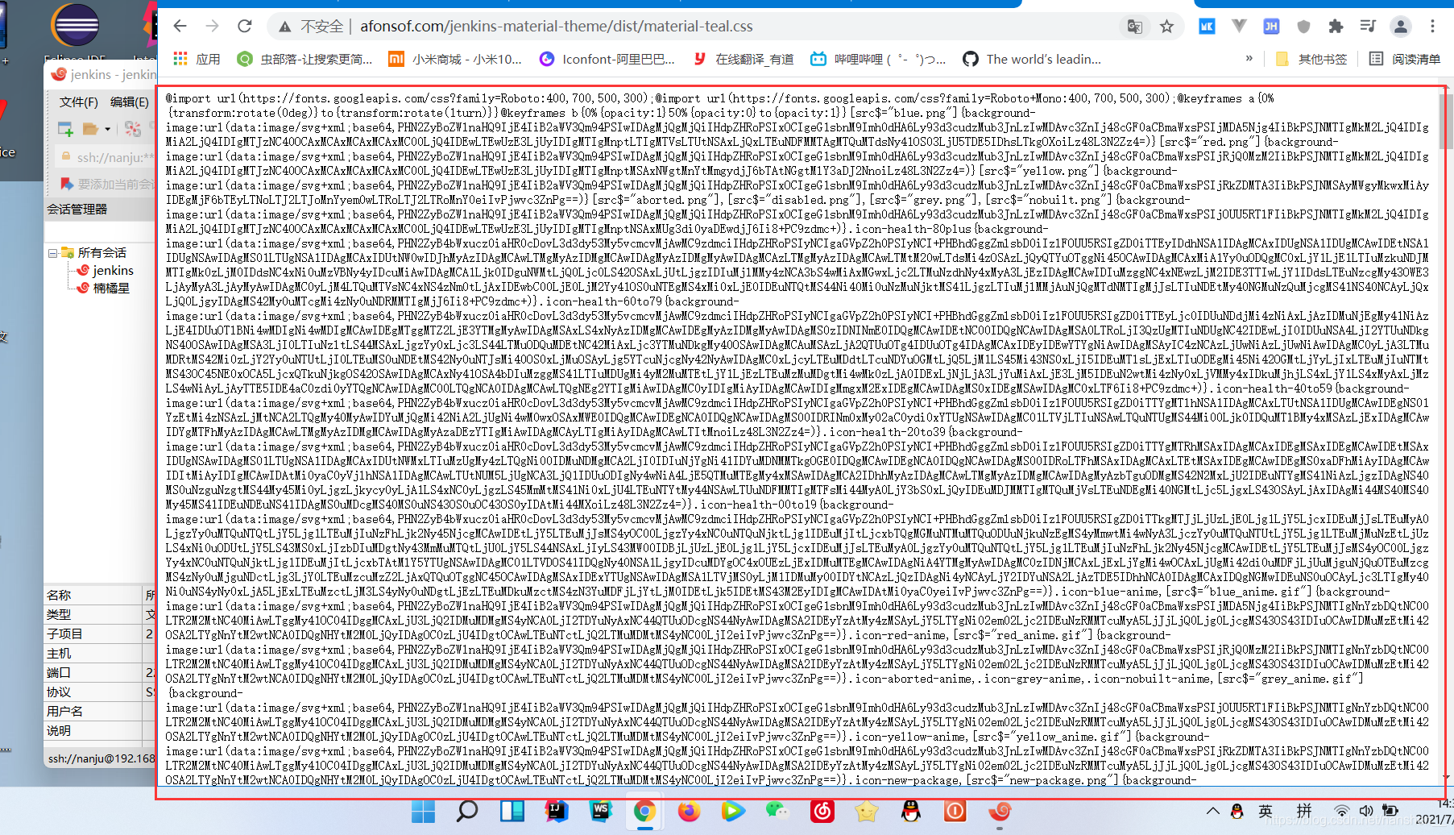The image size is (1454, 835).
Task: Select the 所有会话 folder in session manager
Action: pyautogui.click(x=93, y=253)
